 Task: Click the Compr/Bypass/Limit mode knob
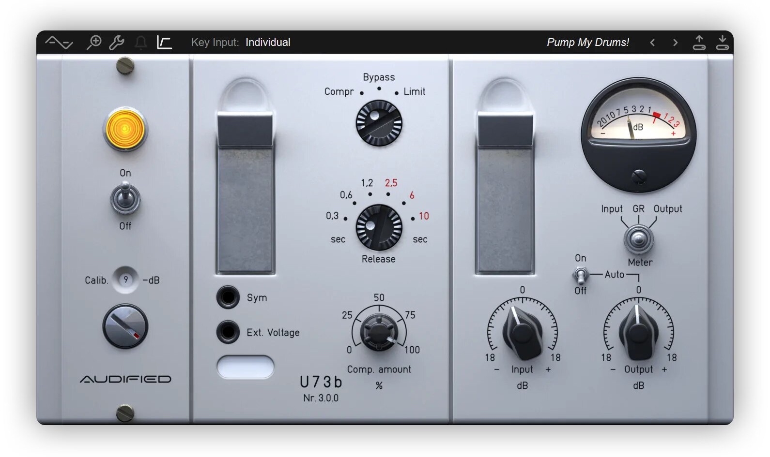coord(379,123)
